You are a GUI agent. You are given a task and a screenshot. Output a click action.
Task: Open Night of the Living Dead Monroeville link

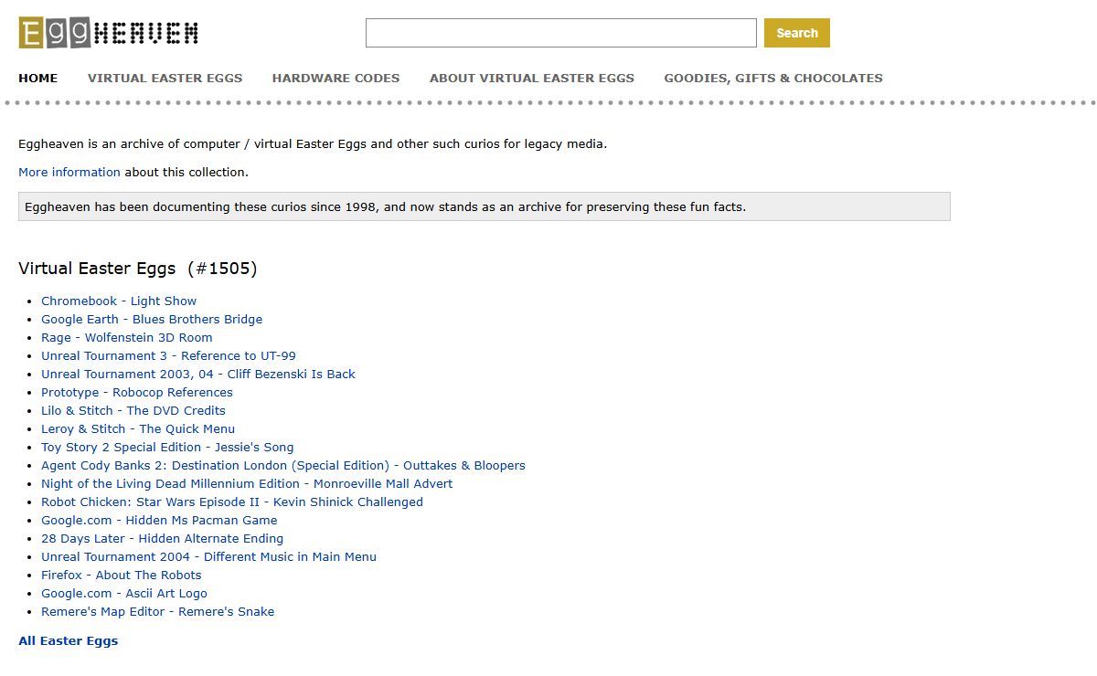(247, 483)
